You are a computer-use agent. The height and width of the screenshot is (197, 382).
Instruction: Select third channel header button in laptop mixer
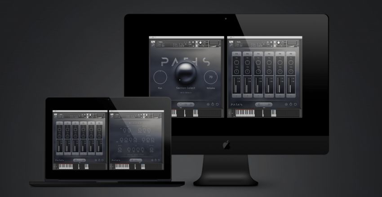[x=76, y=123]
